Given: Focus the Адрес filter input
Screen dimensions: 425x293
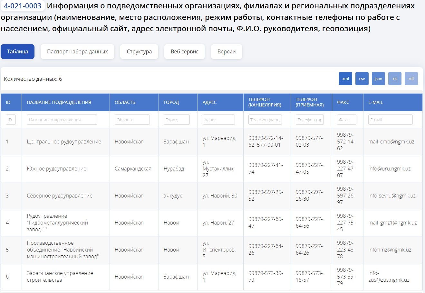Looking at the screenshot, I should 218,120.
